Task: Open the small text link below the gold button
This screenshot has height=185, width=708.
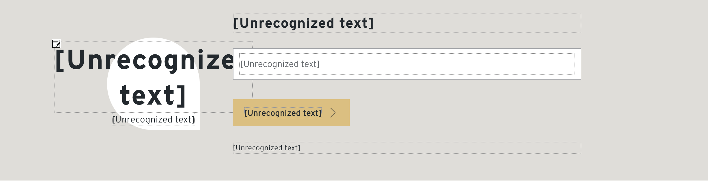Action: [x=267, y=148]
